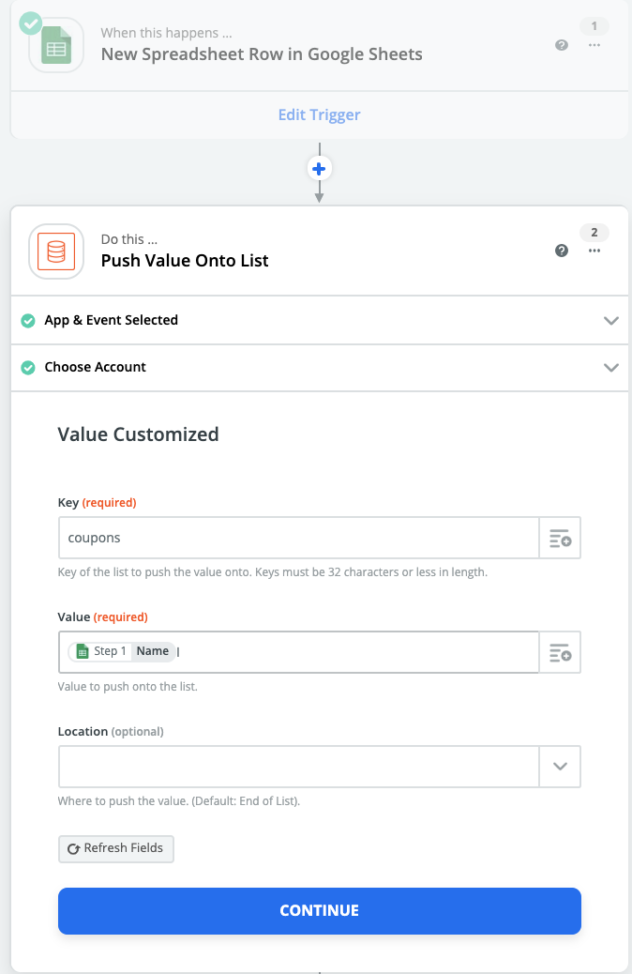Viewport: 632px width, 974px height.
Task: Click the Location input field
Action: [298, 766]
